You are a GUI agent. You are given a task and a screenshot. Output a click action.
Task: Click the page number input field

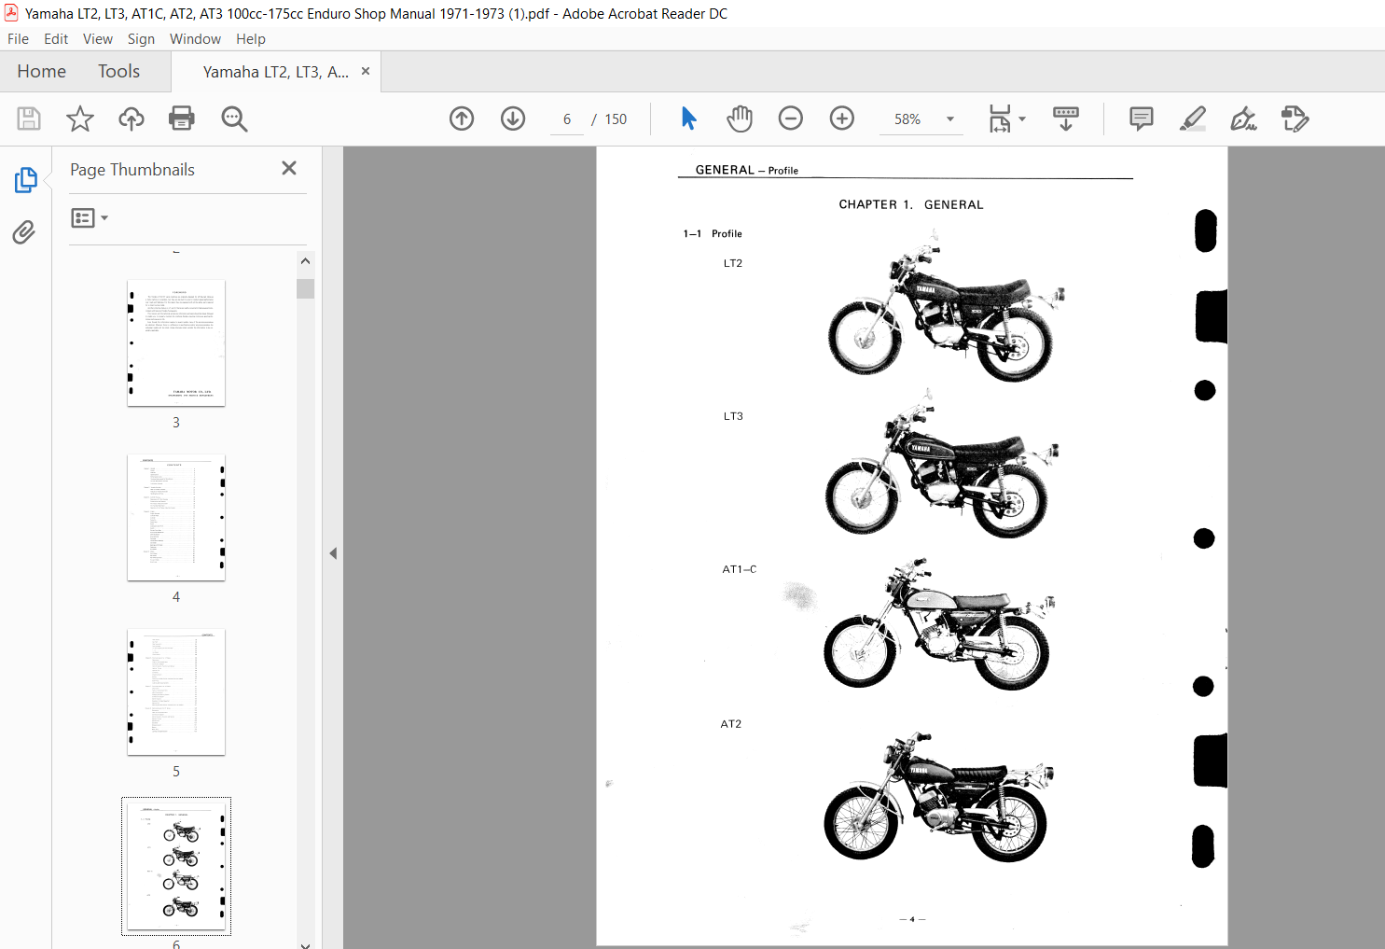[567, 119]
